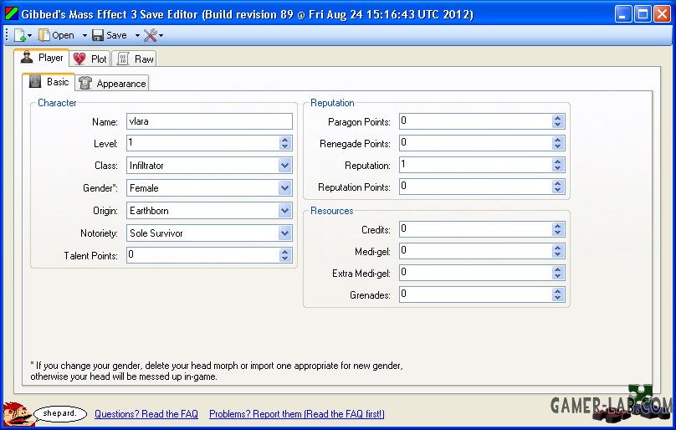The height and width of the screenshot is (430, 676).
Task: Open the Questions? Read the FAQ link
Action: (x=146, y=414)
